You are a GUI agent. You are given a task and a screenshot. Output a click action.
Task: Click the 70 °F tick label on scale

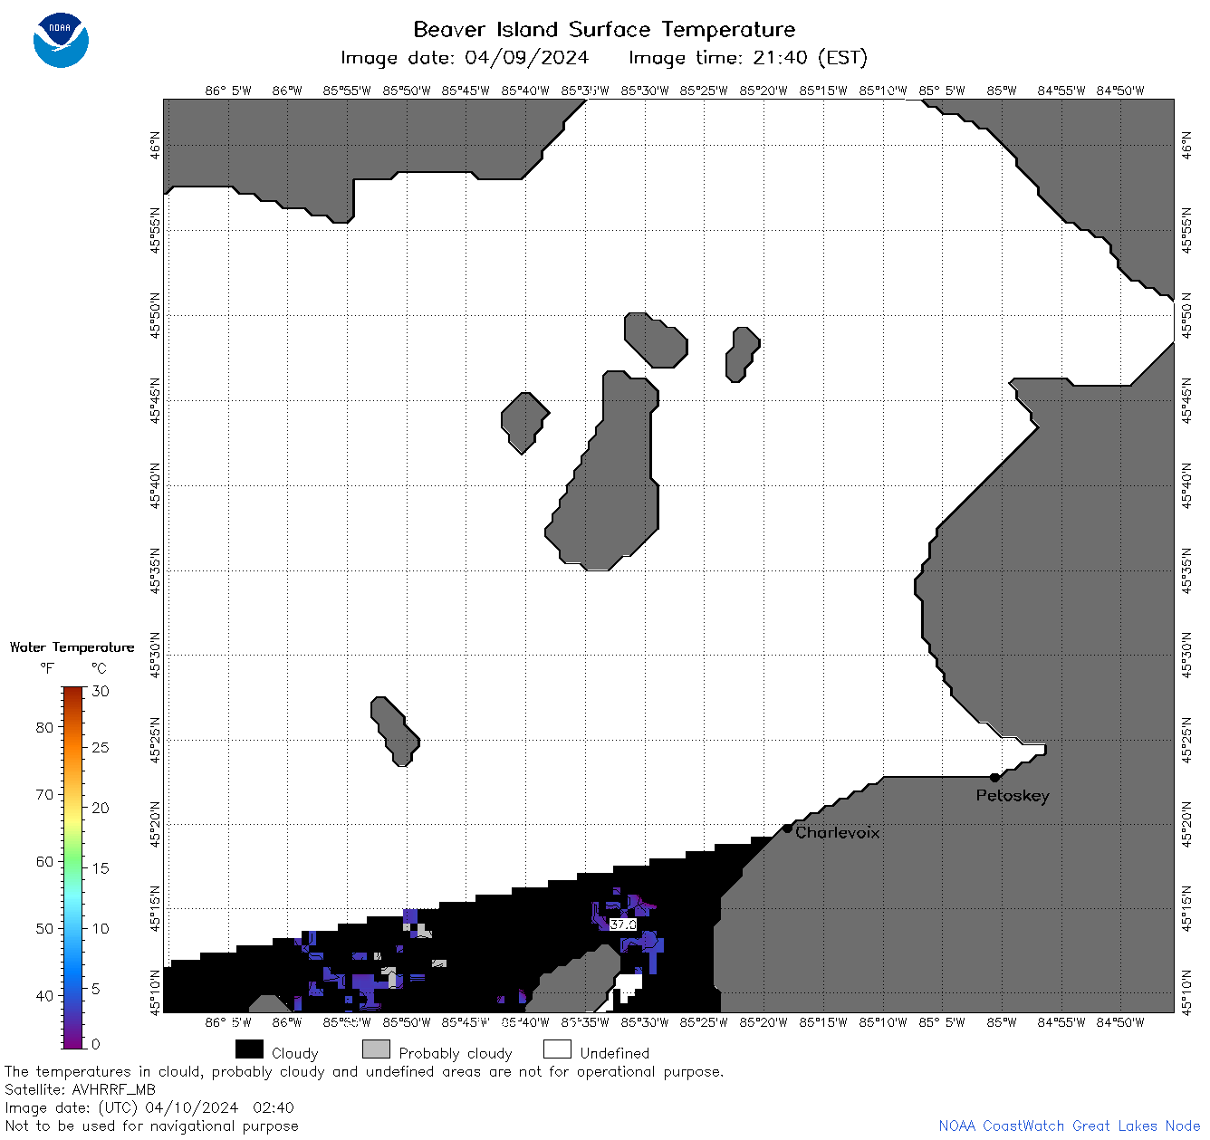[x=44, y=794]
